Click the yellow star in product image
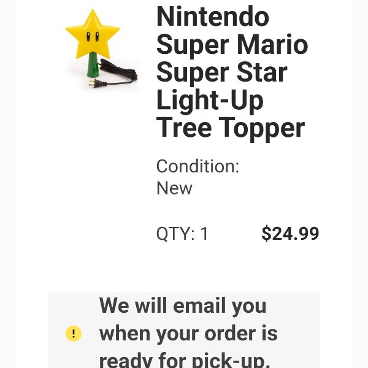 click(x=93, y=34)
